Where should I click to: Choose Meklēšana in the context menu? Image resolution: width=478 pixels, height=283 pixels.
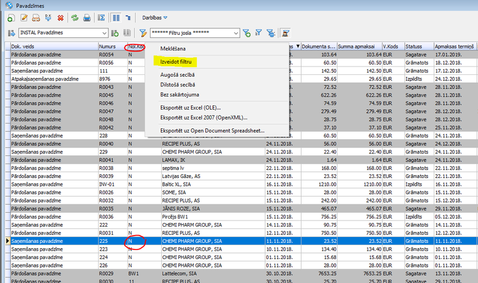tap(173, 48)
